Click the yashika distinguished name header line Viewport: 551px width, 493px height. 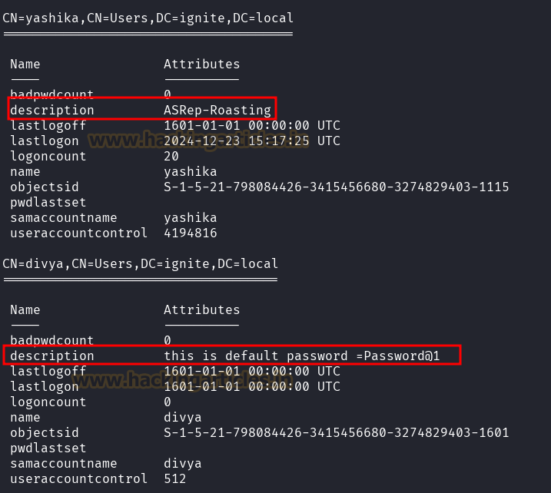click(x=148, y=18)
